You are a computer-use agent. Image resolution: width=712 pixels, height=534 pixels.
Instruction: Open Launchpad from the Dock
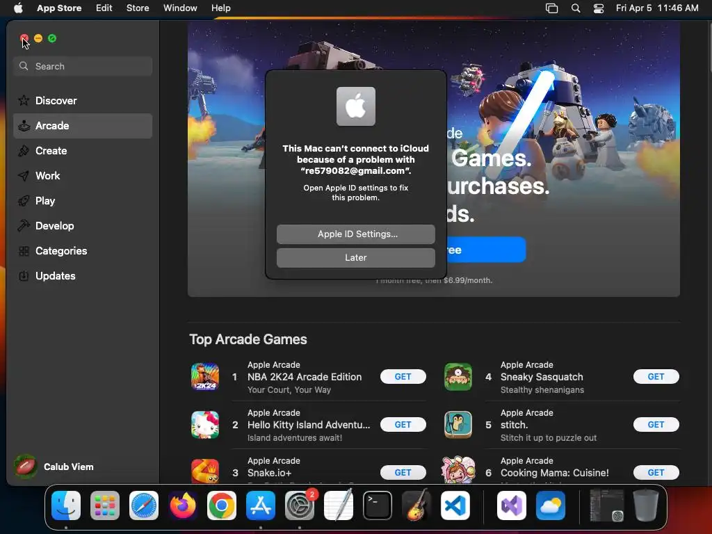(x=105, y=505)
